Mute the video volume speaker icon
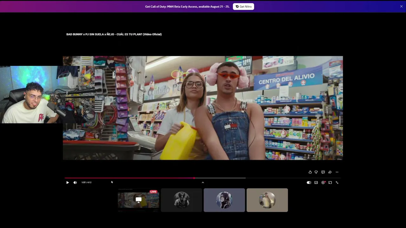Image resolution: width=406 pixels, height=228 pixels. 75,182
